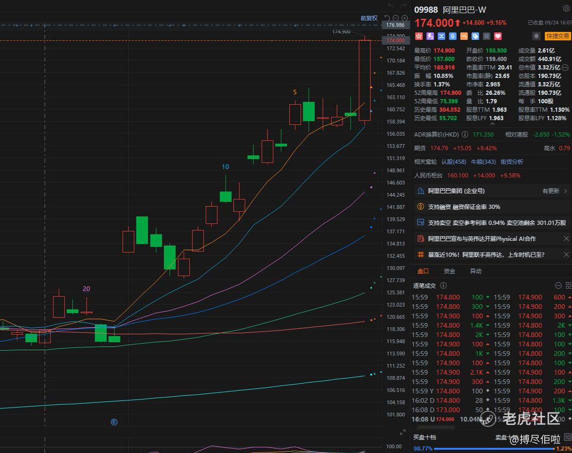Screen dimensions: 572x453
Task: Open the 牛熊(343) link
Action: 483,162
